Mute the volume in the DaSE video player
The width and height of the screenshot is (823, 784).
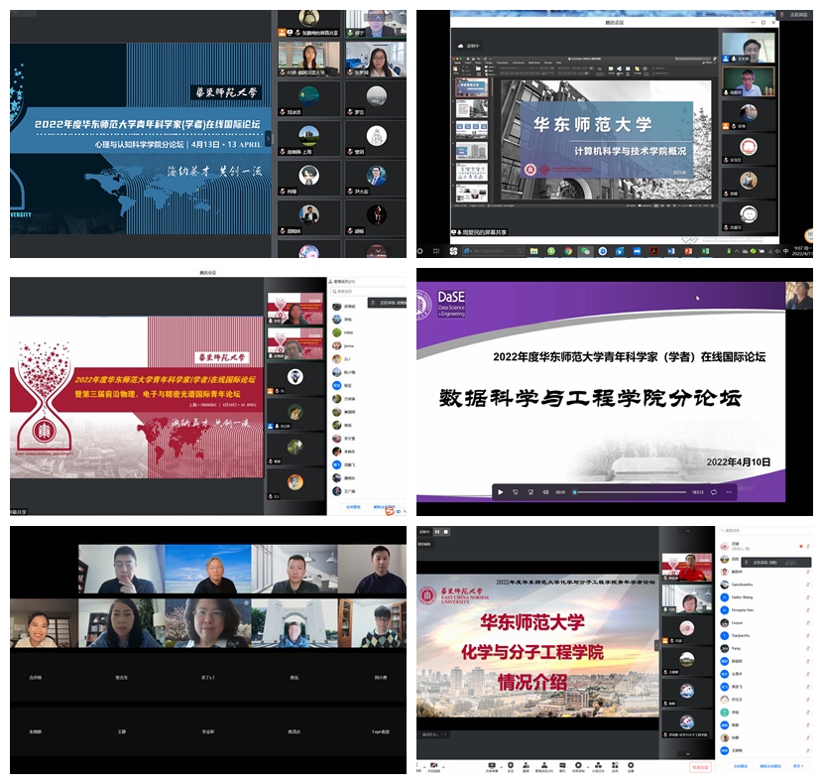545,492
